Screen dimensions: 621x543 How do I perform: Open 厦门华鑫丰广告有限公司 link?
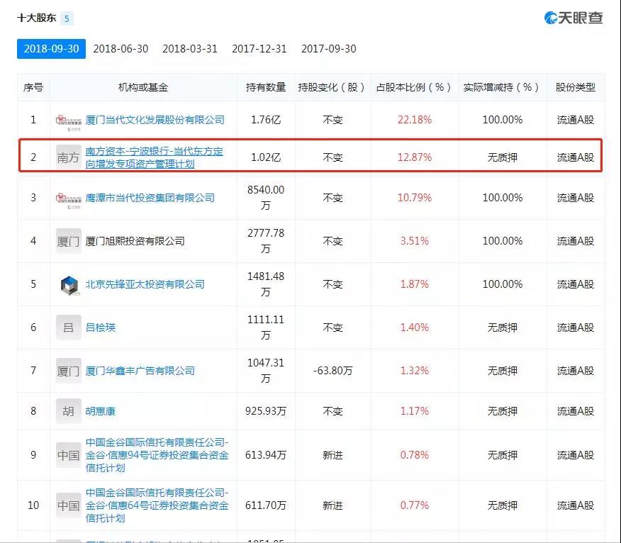tap(140, 371)
